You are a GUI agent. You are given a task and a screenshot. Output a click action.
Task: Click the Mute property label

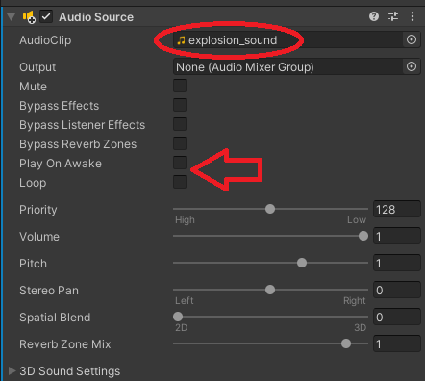[33, 87]
